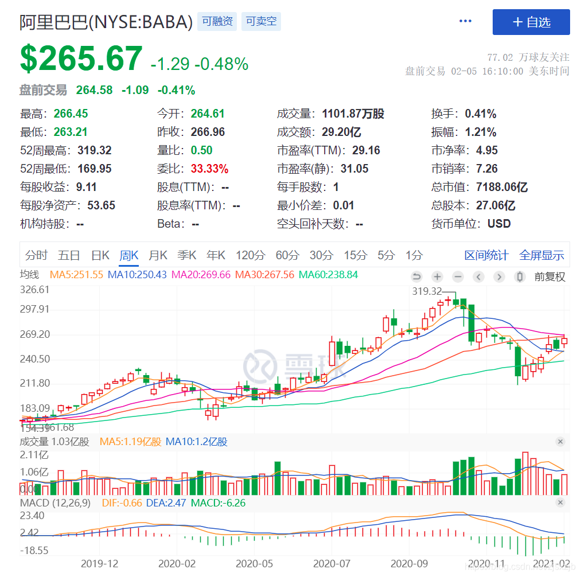Click the MA5:251.55 legend label
Image resolution: width=581 pixels, height=577 pixels.
point(76,275)
